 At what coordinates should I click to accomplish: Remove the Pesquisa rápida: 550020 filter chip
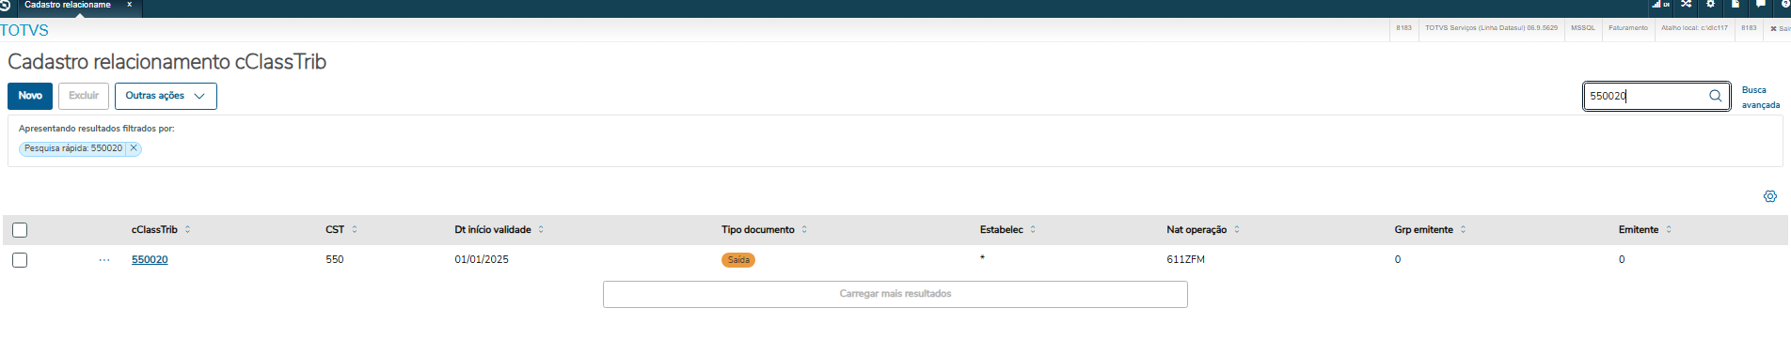point(134,148)
